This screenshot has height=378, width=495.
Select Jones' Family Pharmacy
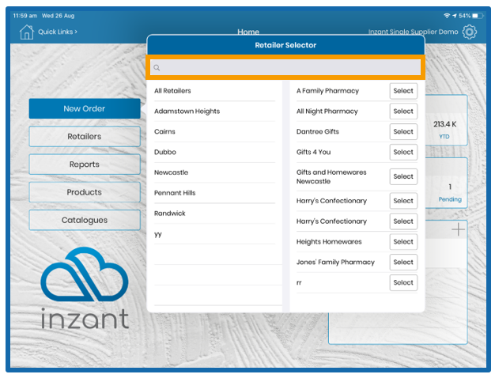(403, 262)
